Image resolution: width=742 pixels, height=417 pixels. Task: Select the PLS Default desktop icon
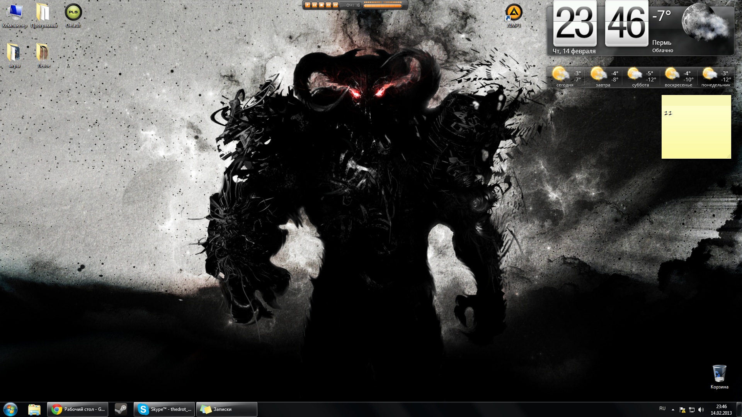[73, 15]
